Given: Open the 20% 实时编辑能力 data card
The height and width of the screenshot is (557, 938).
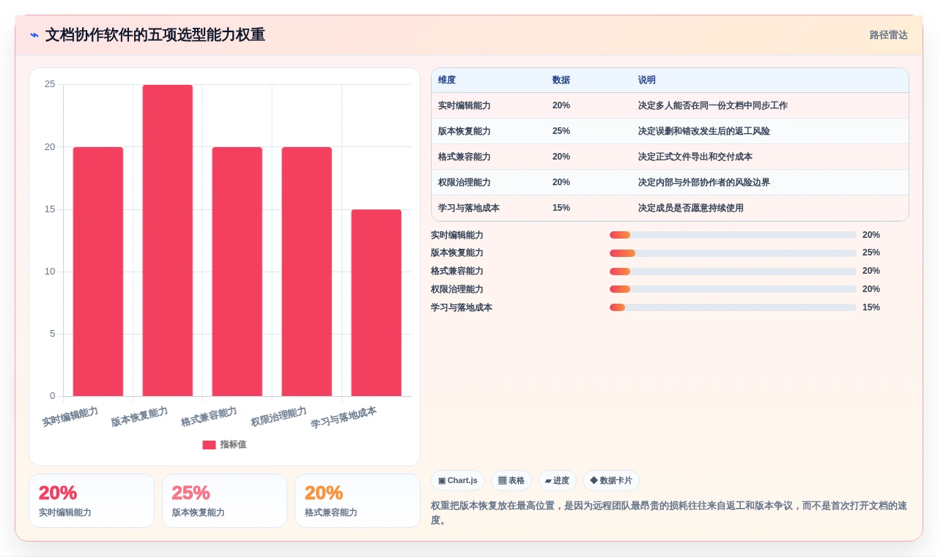Looking at the screenshot, I should [x=92, y=501].
